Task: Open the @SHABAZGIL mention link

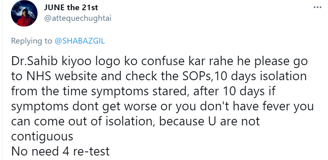Action: coord(80,41)
